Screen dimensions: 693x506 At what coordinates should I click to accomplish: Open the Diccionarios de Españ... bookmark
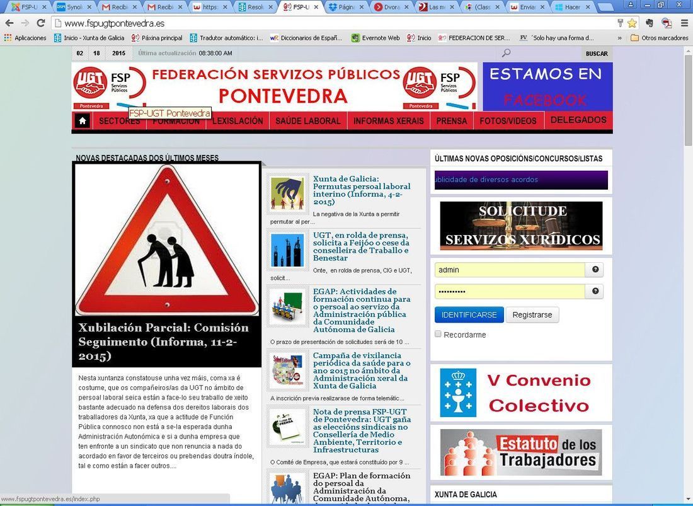click(306, 38)
